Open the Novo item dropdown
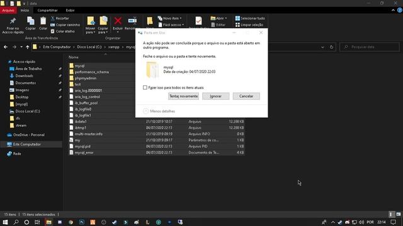This screenshot has width=403, height=226. tap(170, 18)
